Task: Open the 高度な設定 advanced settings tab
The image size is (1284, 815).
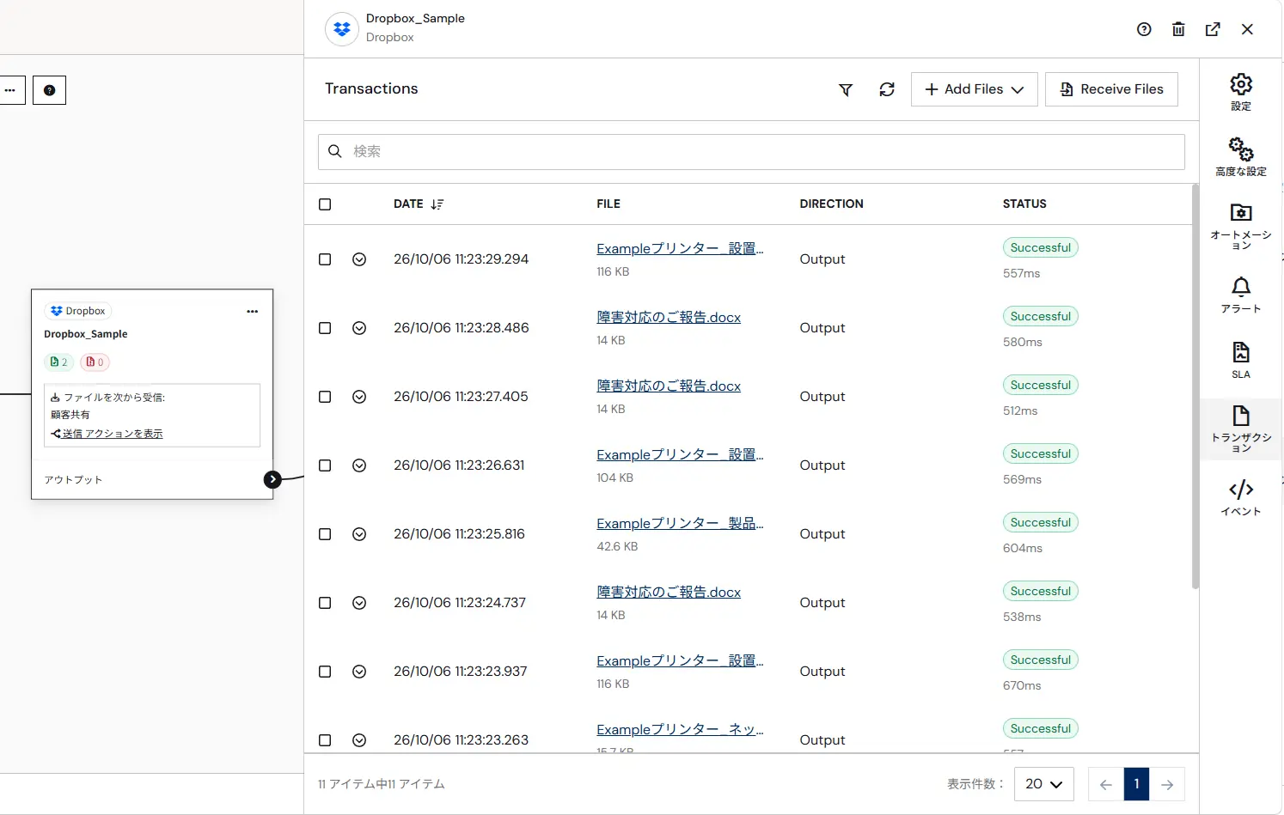Action: click(1241, 156)
